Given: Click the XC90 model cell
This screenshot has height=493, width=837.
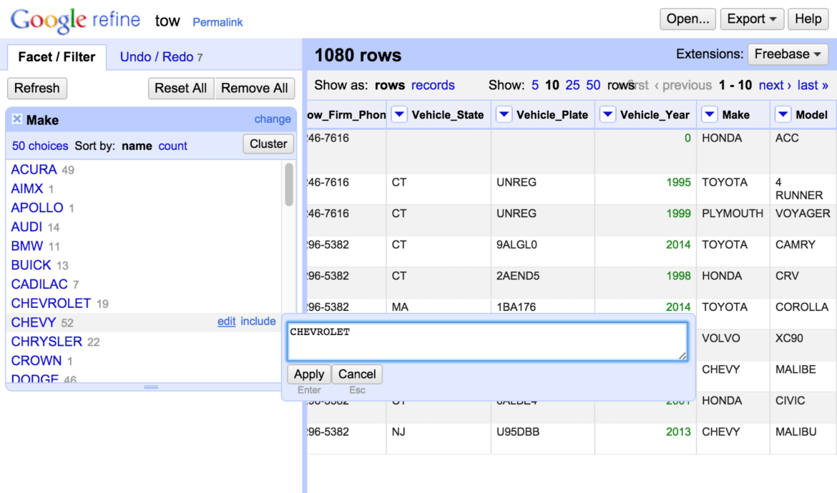Looking at the screenshot, I should pos(789,339).
